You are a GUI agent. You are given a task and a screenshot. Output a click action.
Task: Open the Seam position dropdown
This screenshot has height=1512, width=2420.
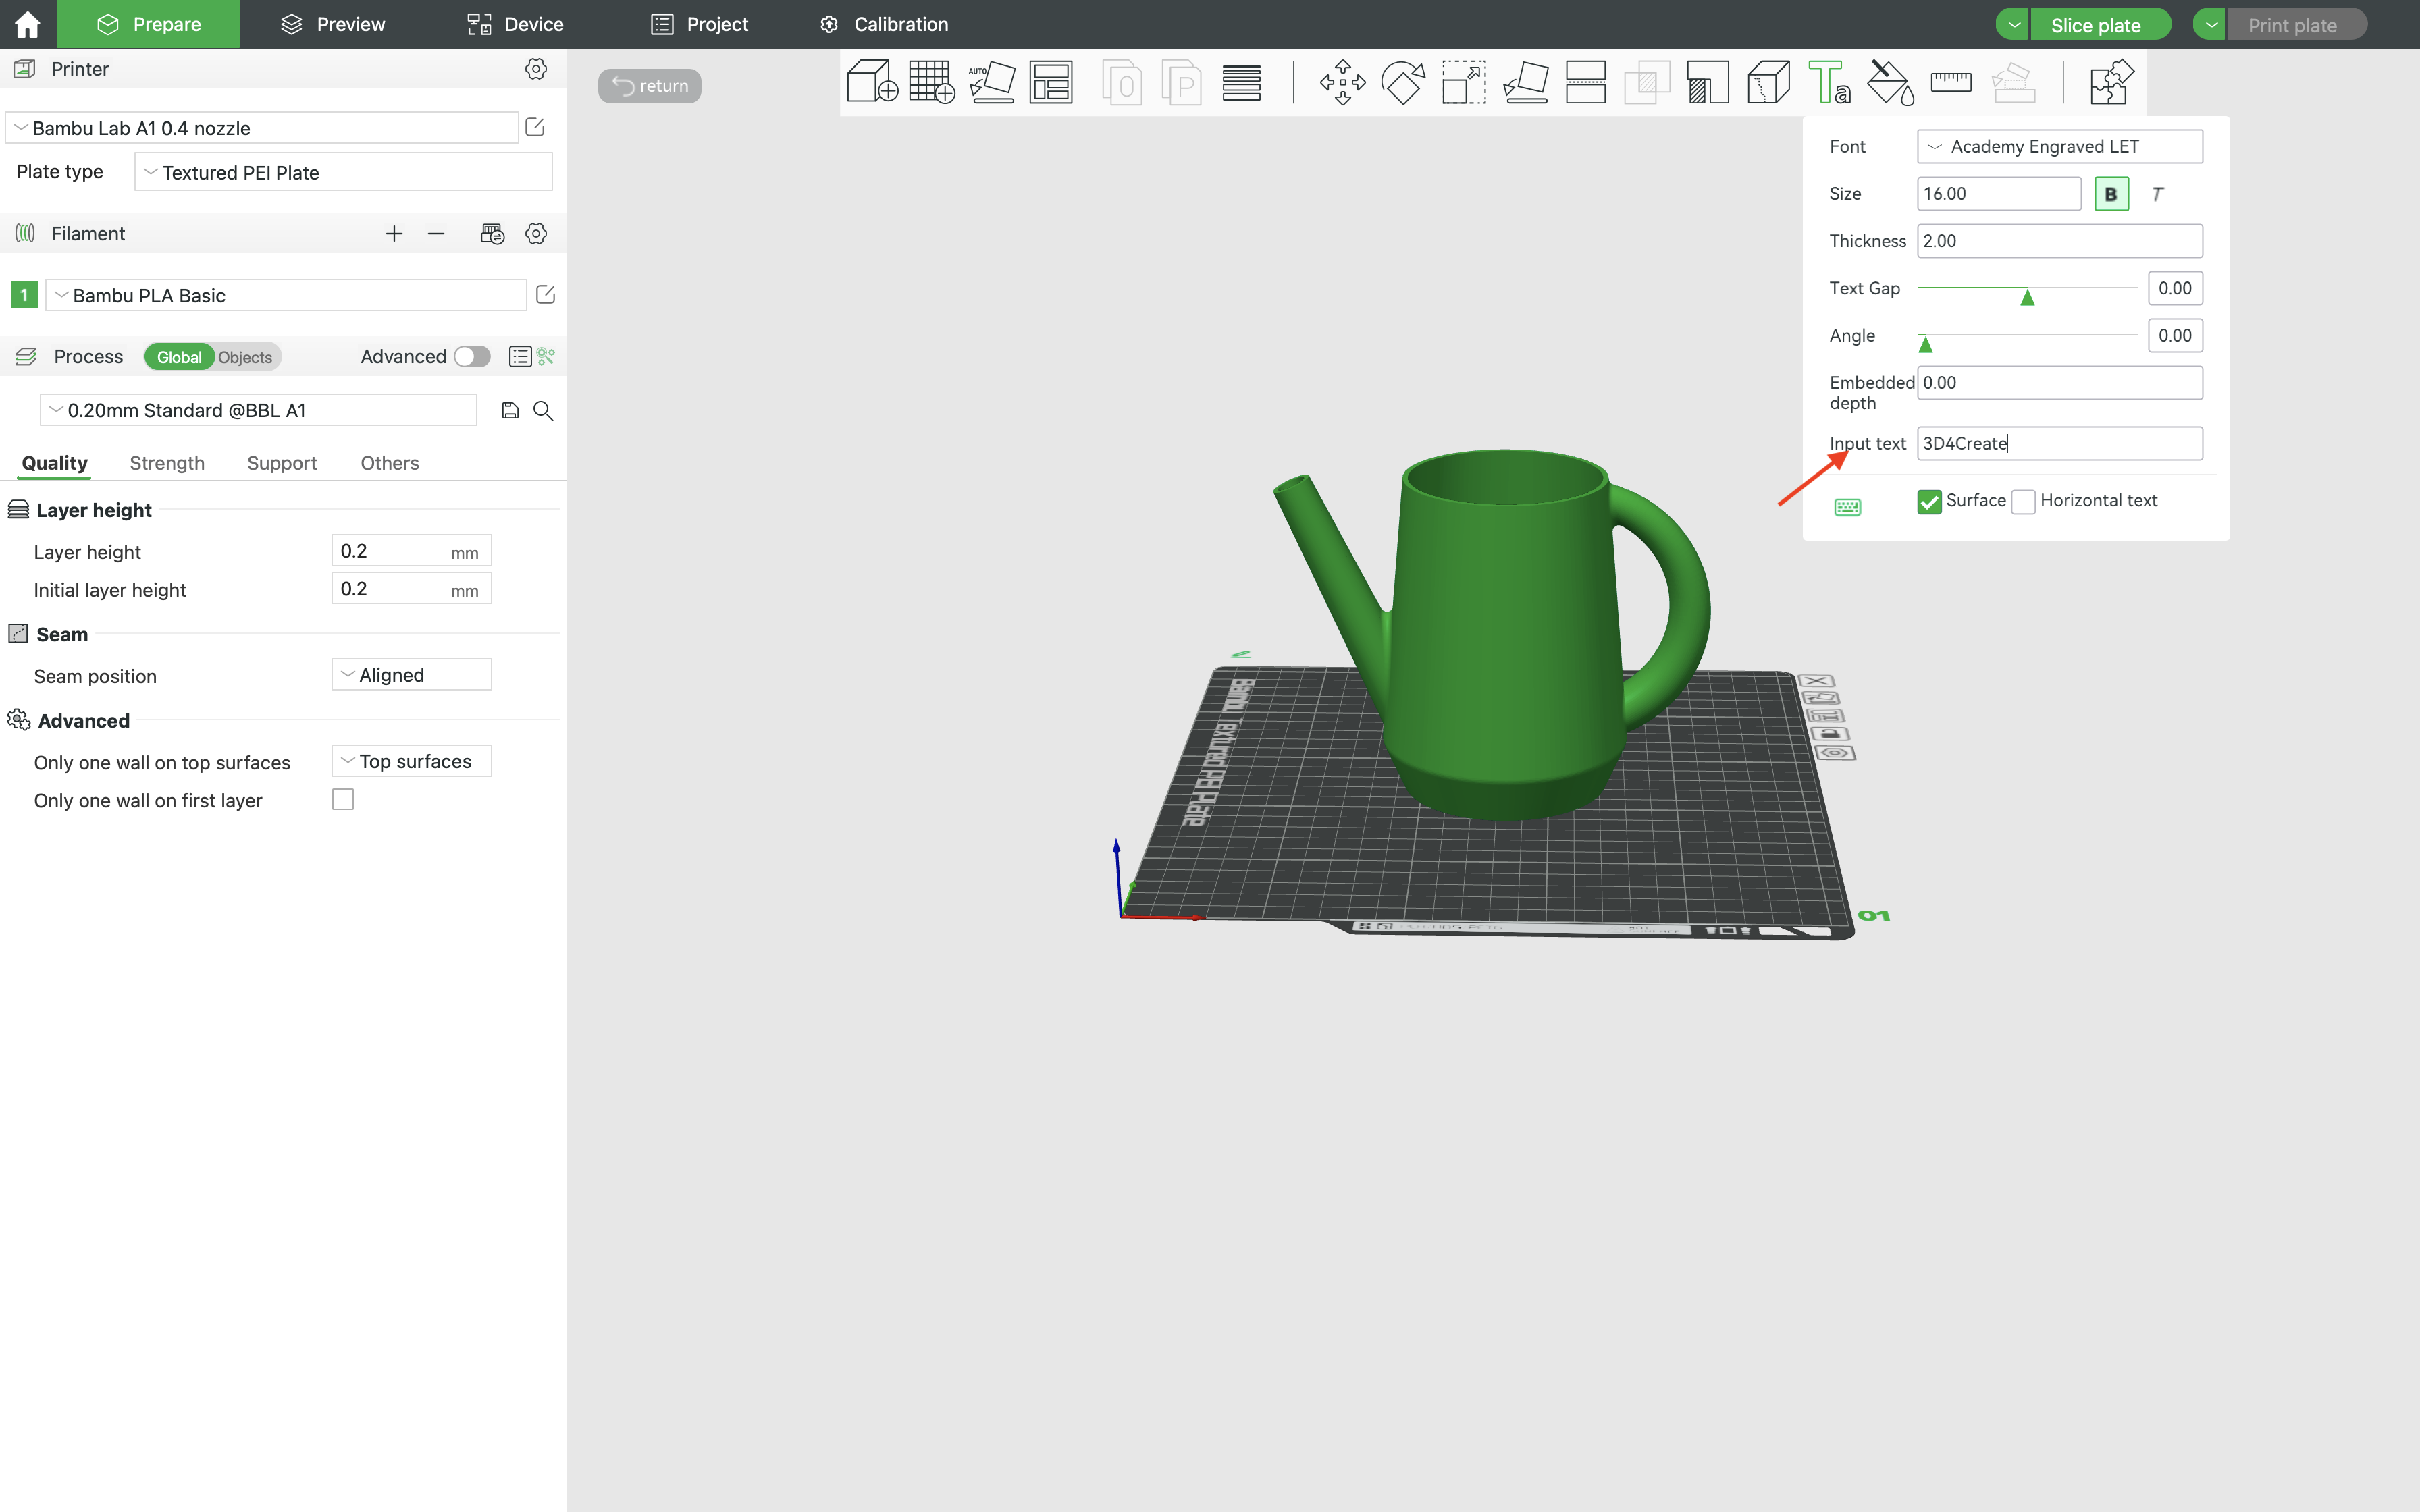411,675
